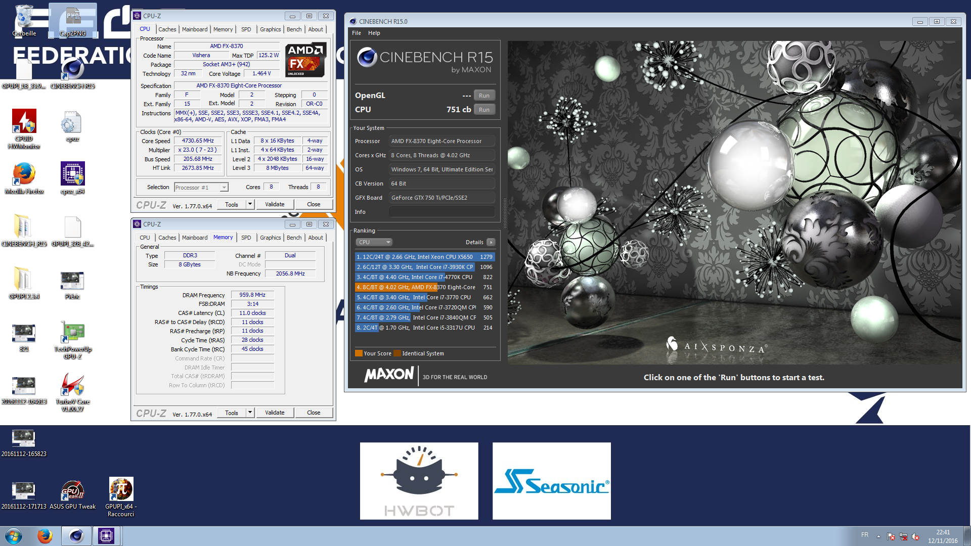Click the Seasonic logo image

[x=551, y=481]
